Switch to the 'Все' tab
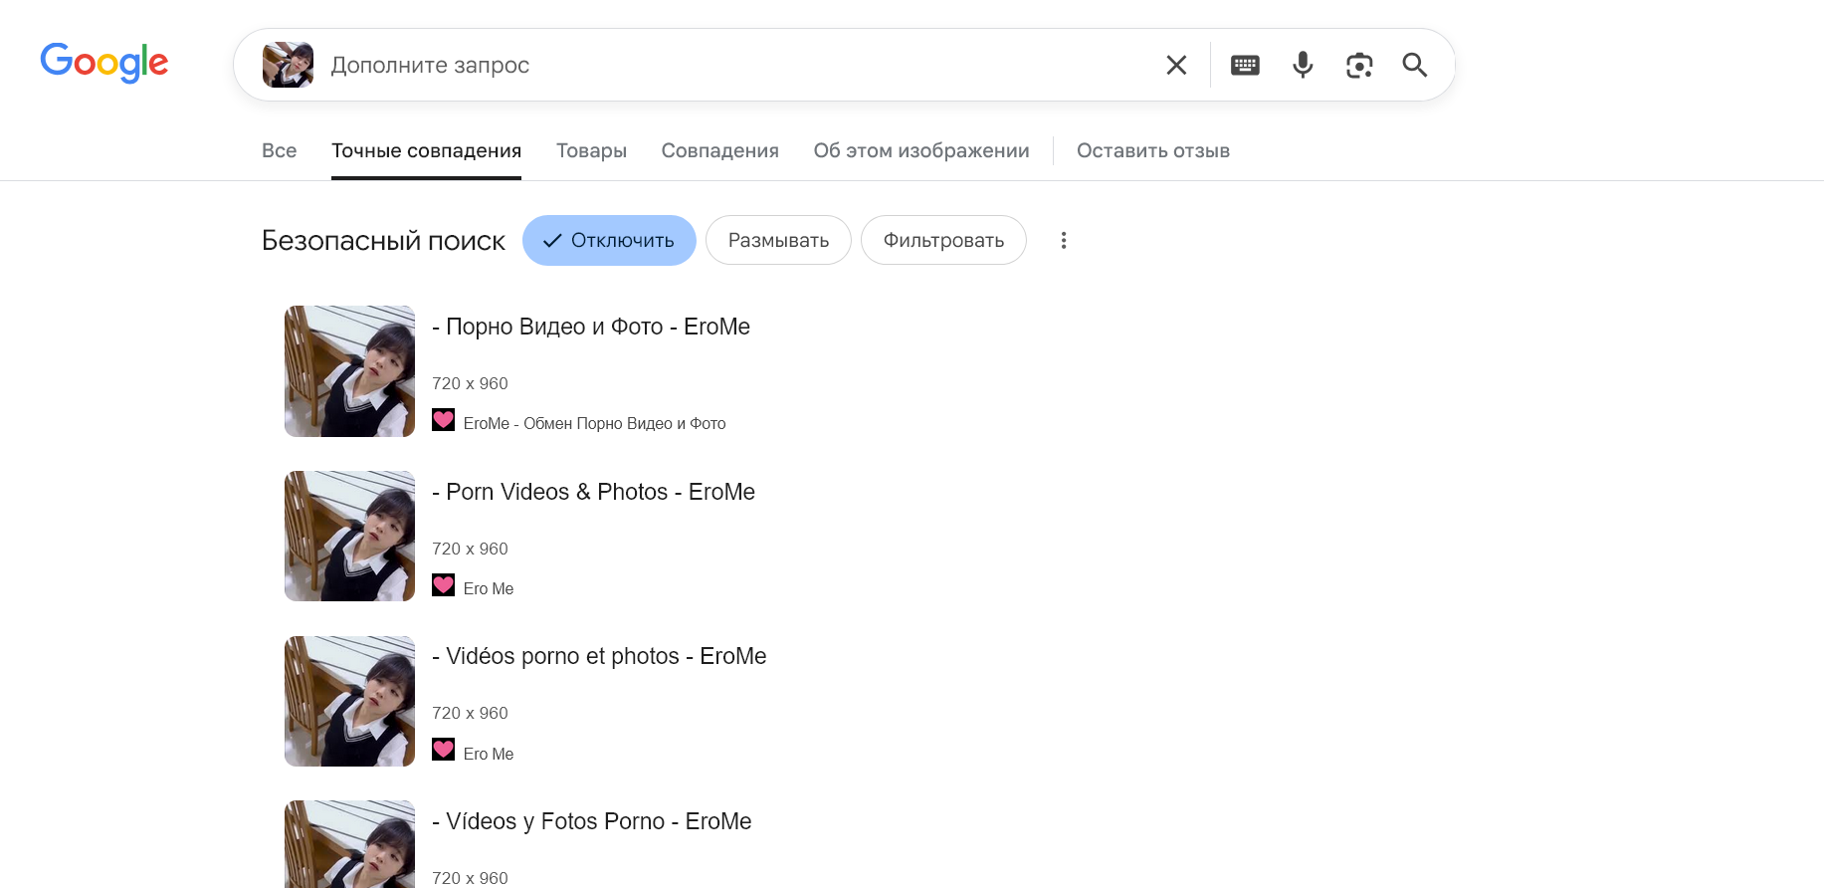Image resolution: width=1825 pixels, height=888 pixels. click(280, 150)
